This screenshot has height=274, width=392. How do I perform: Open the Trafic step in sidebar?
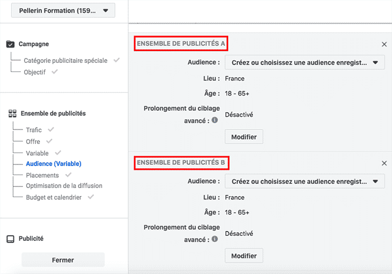click(34, 130)
